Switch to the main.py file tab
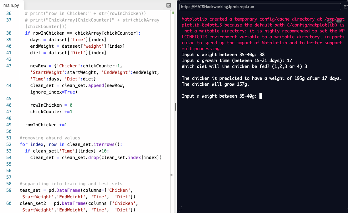 point(11,5)
